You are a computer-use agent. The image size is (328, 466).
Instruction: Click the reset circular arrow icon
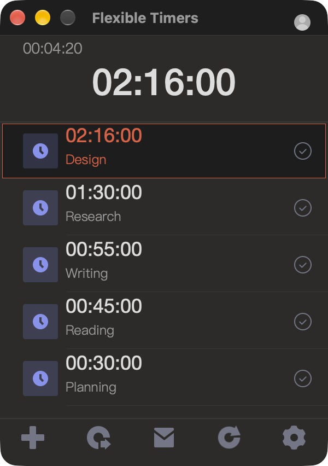229,437
